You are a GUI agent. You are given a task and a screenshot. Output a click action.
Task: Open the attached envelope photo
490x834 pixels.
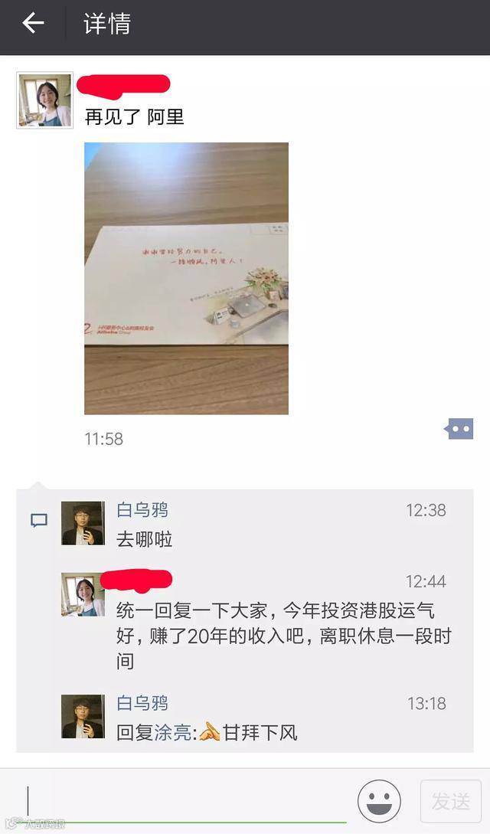coord(187,278)
